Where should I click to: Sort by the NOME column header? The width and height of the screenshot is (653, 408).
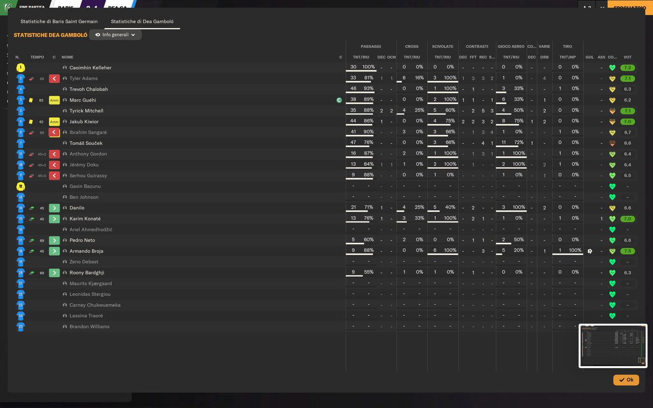pos(67,57)
